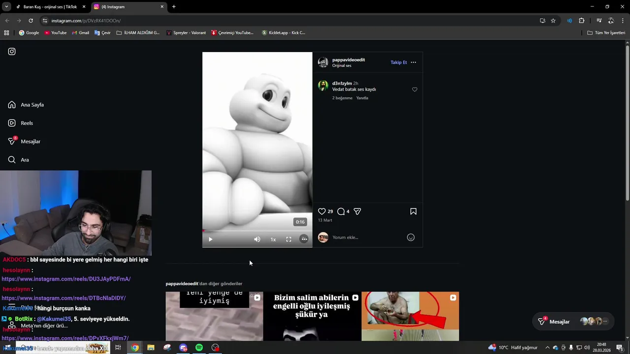Open Reels from the sidebar
This screenshot has height=354, width=630.
click(x=21, y=123)
